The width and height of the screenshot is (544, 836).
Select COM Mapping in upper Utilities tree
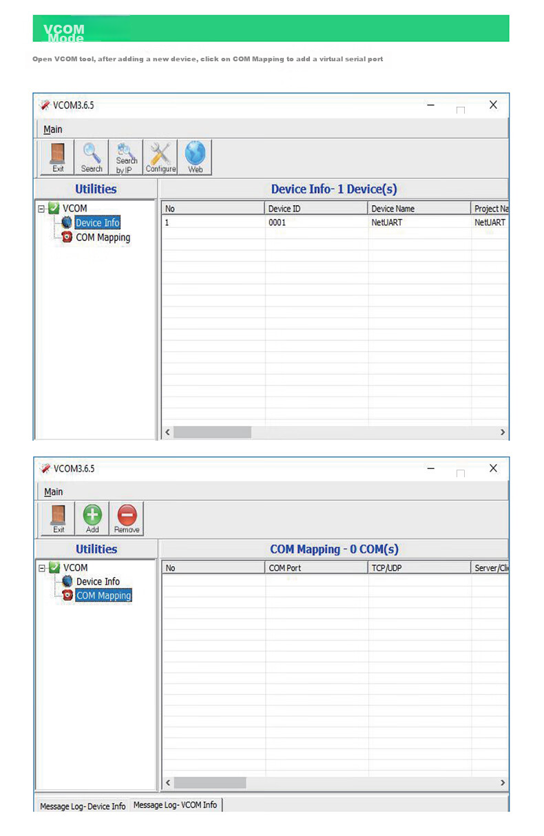click(103, 238)
